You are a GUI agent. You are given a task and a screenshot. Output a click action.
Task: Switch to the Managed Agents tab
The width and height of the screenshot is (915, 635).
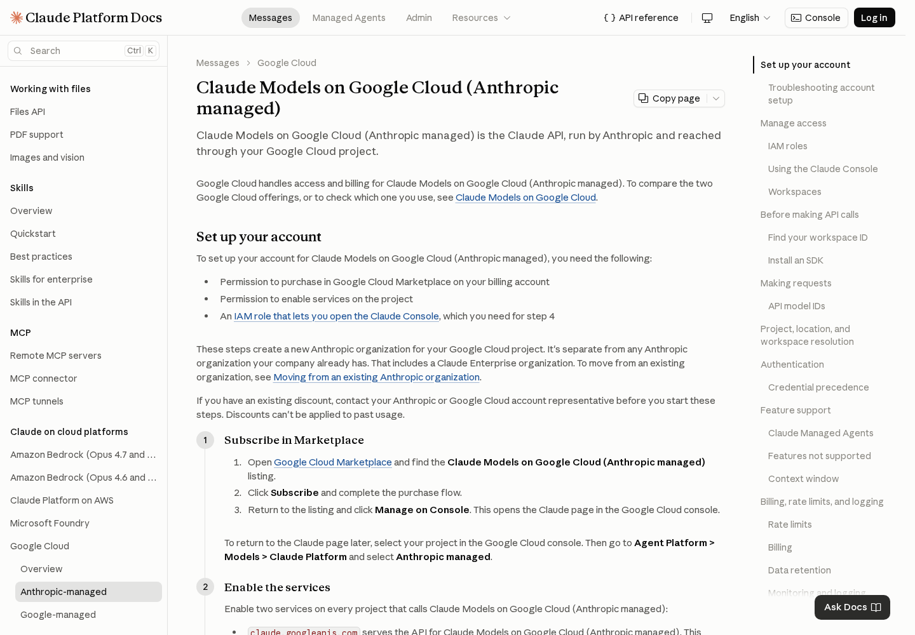349,18
